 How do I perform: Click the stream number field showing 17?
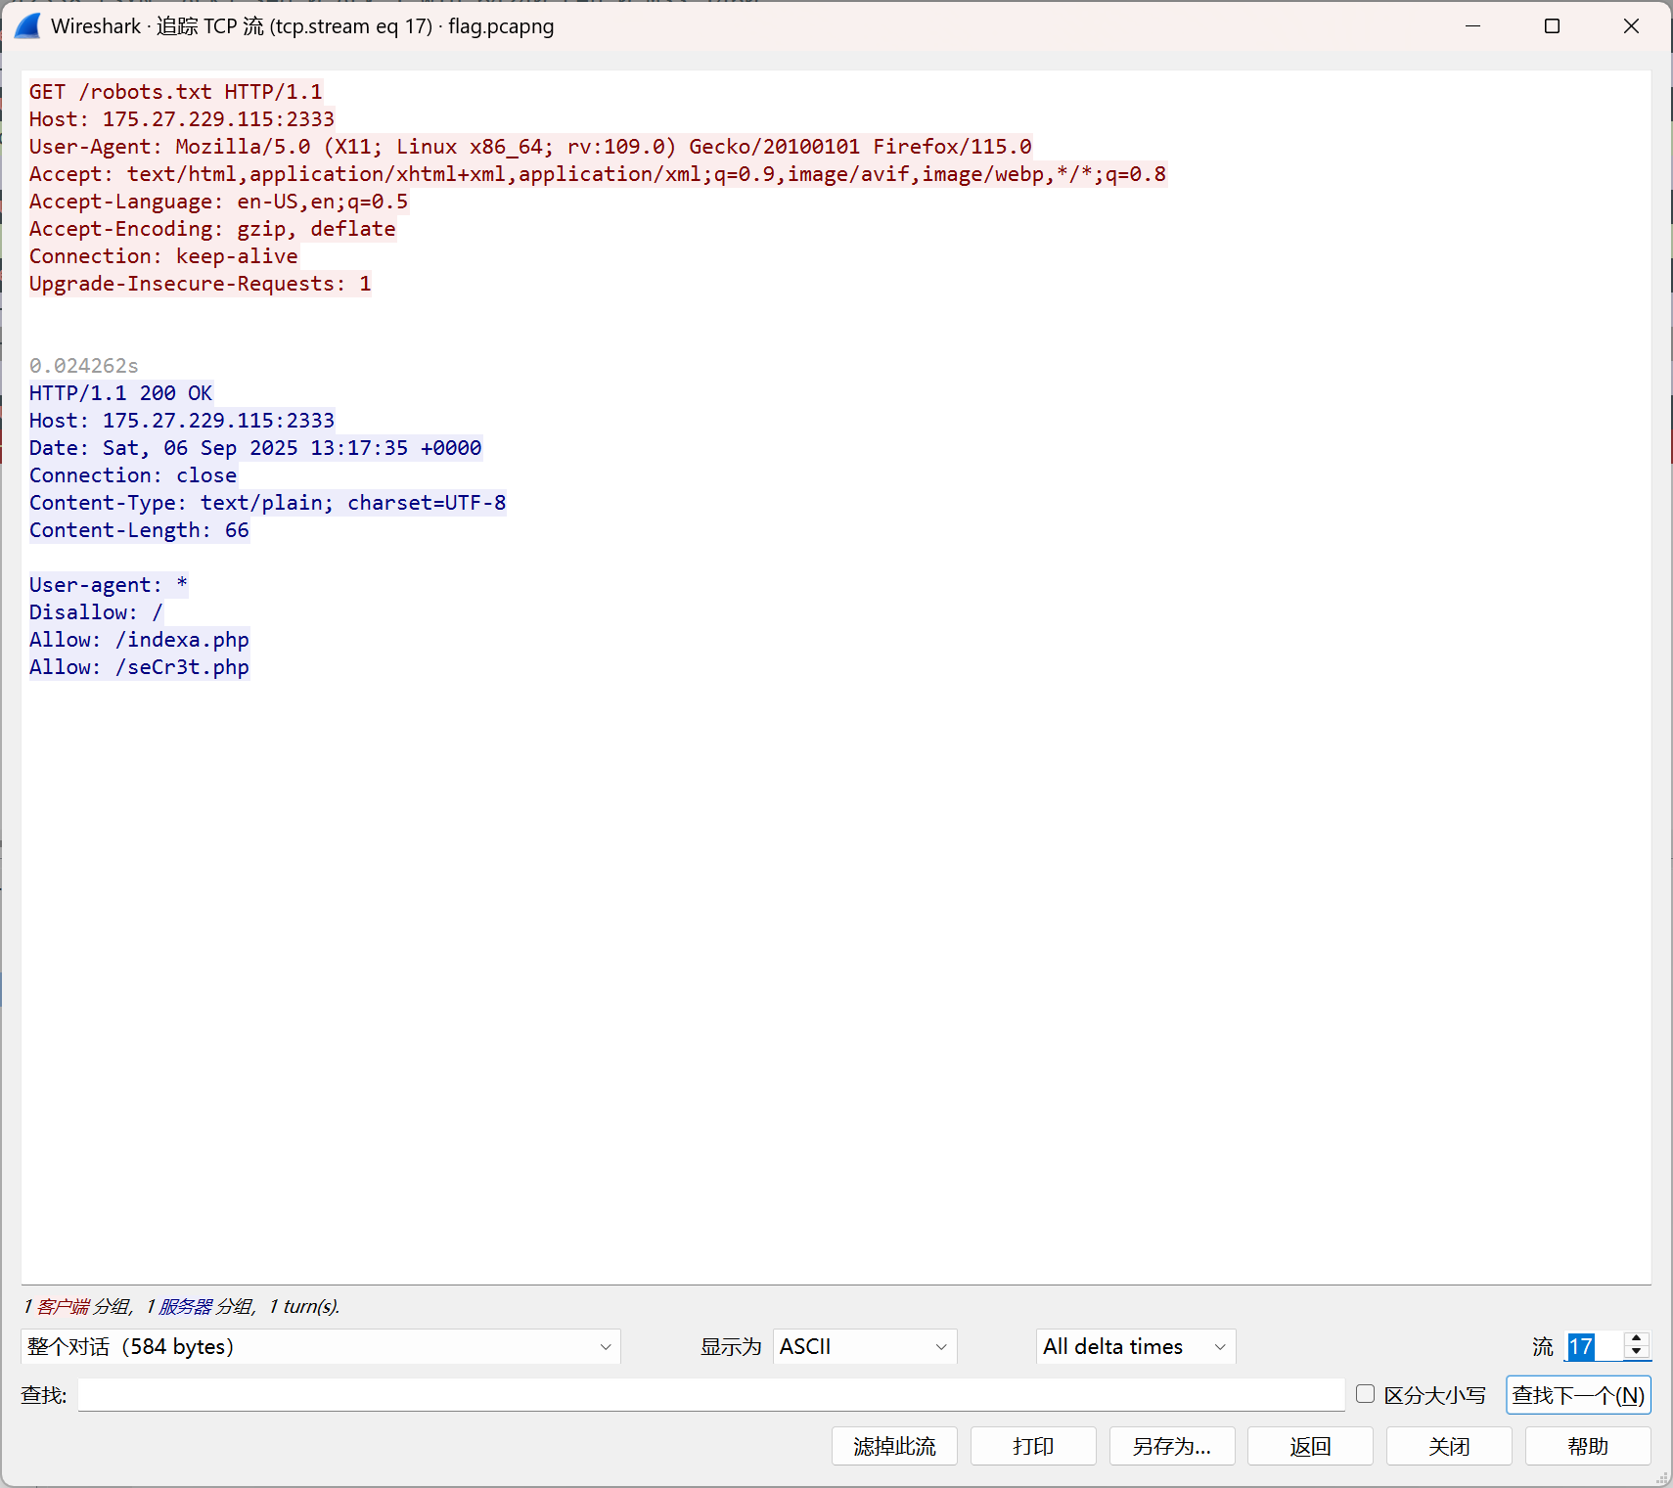1595,1346
